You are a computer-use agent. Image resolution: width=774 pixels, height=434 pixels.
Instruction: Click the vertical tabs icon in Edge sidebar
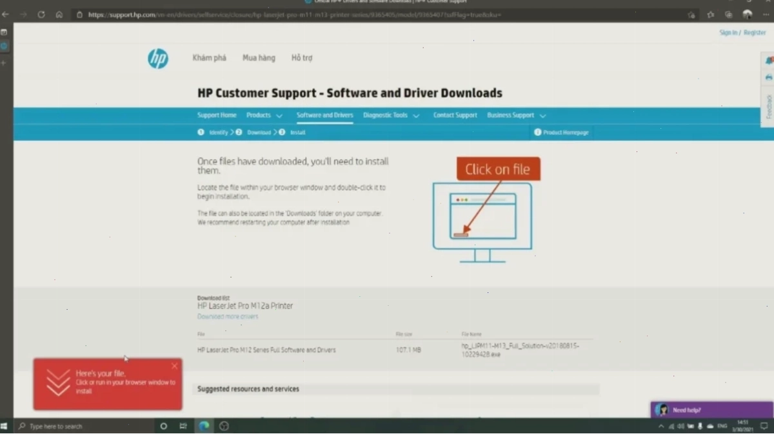[4, 32]
